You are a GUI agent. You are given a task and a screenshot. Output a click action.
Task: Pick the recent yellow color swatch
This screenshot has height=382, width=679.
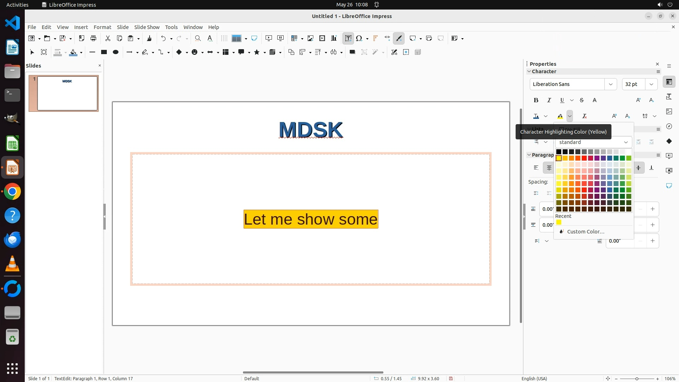559,222
